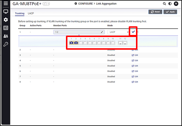The image size is (182, 126).
Task: Select SFP port 11 in the port selector
Action: [x=120, y=43]
